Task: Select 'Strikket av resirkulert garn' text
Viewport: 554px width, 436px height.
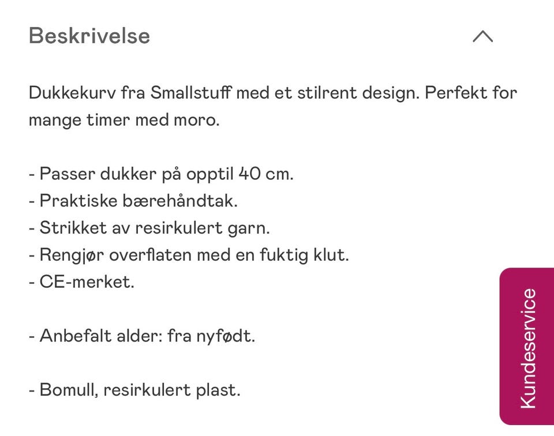Action: 150,227
